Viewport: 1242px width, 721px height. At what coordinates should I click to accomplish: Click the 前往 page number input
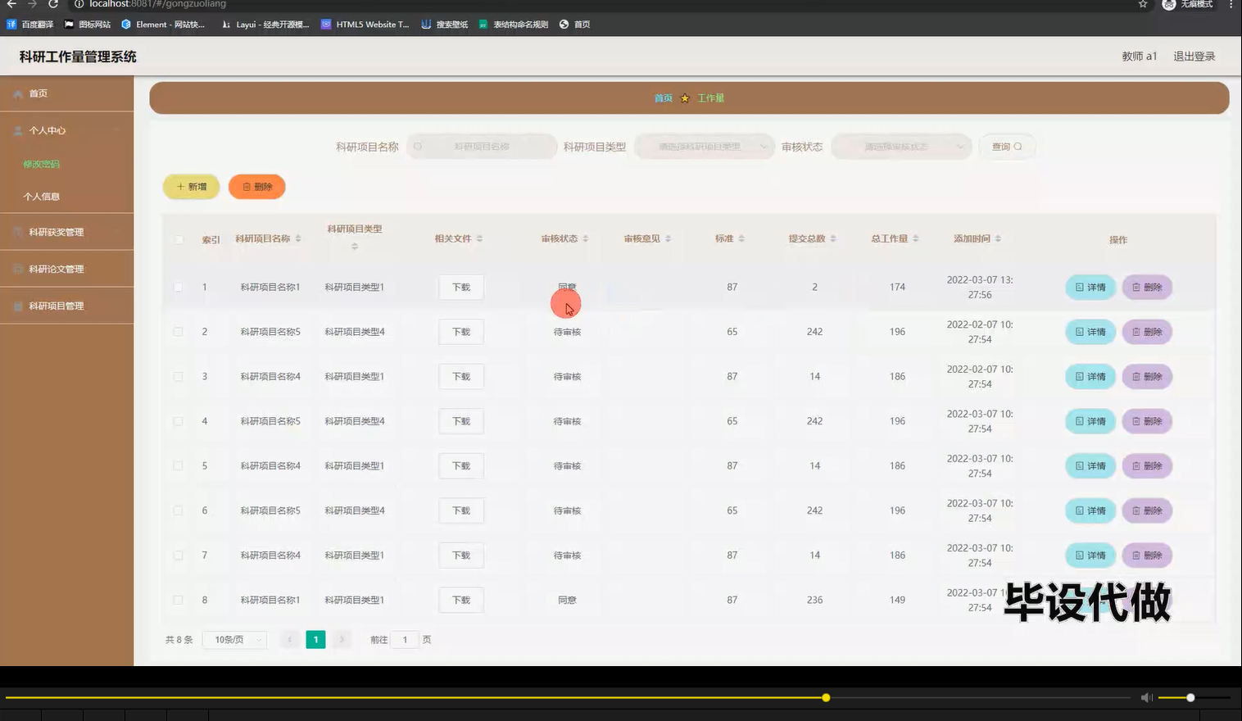pyautogui.click(x=405, y=640)
